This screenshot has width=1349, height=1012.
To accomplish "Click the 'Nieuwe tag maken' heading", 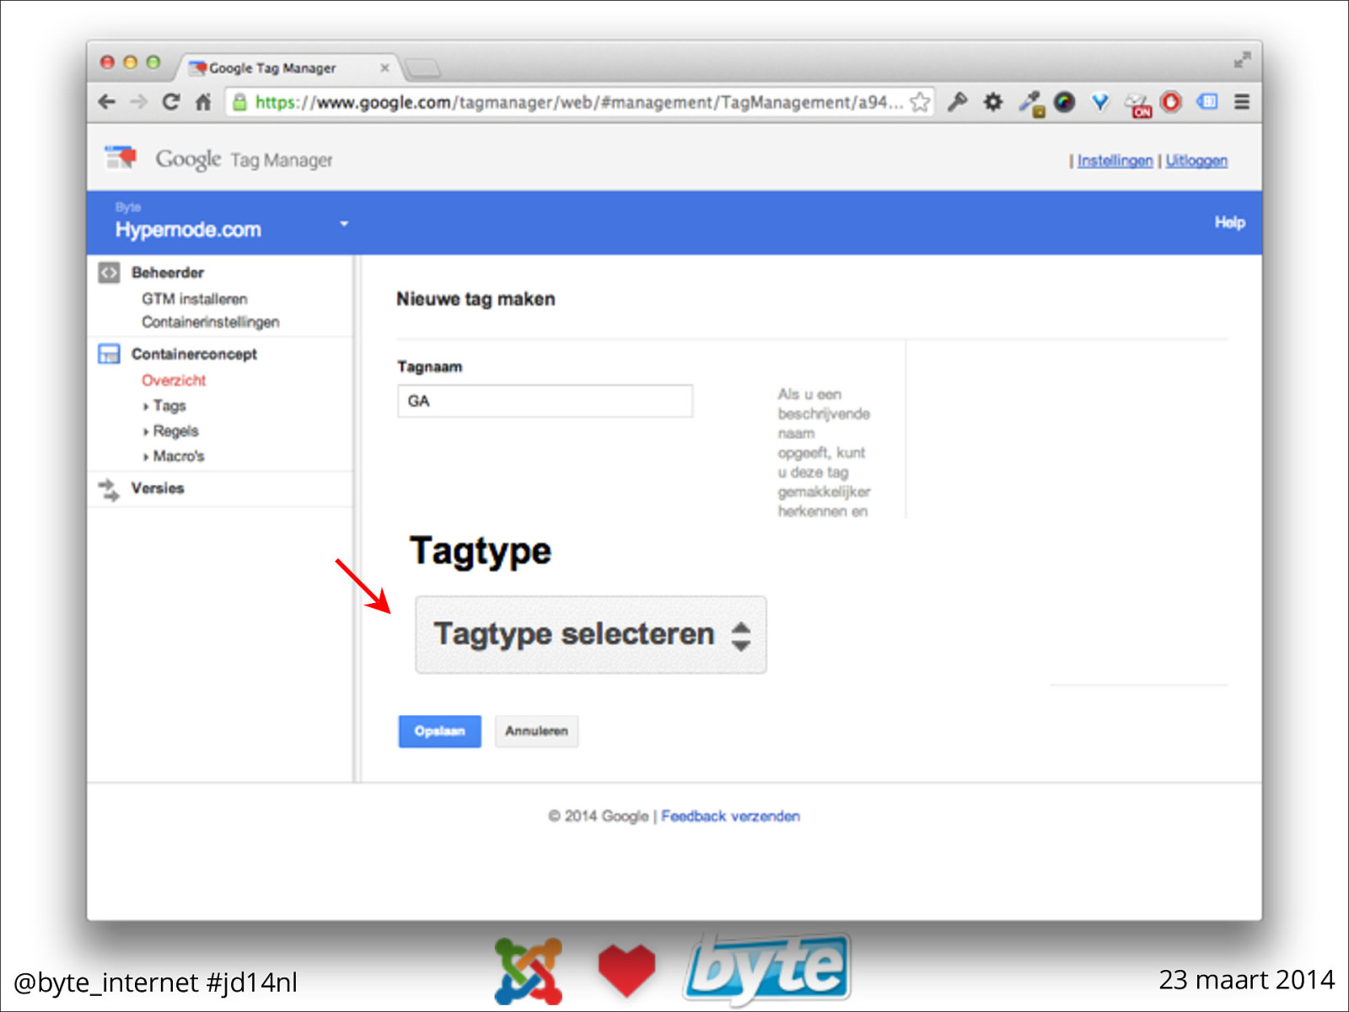I will click(476, 299).
